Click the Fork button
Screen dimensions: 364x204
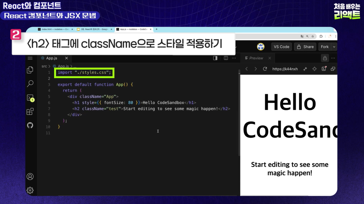click(325, 47)
